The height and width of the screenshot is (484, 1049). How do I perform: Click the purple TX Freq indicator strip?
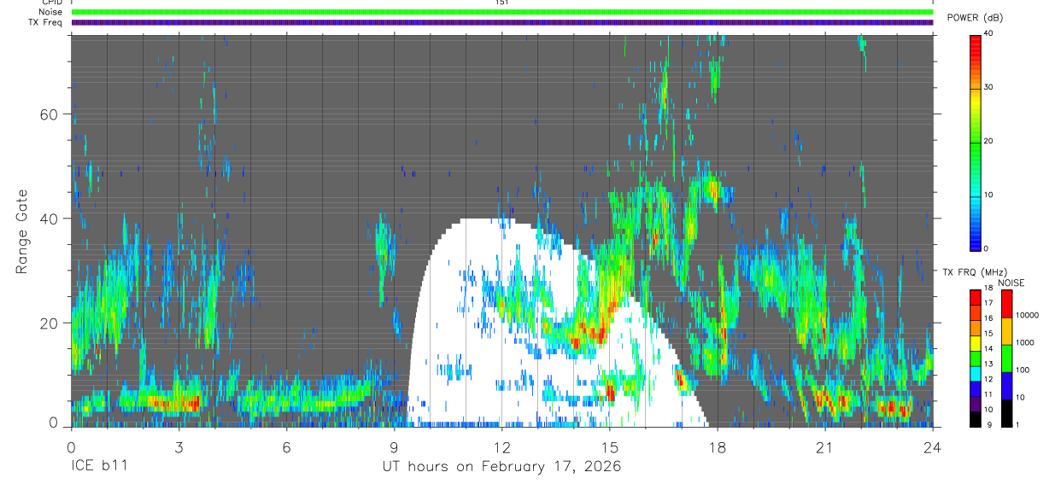click(x=502, y=22)
